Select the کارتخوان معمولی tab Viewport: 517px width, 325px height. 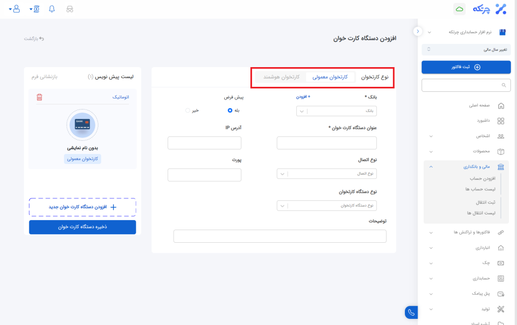pos(330,77)
